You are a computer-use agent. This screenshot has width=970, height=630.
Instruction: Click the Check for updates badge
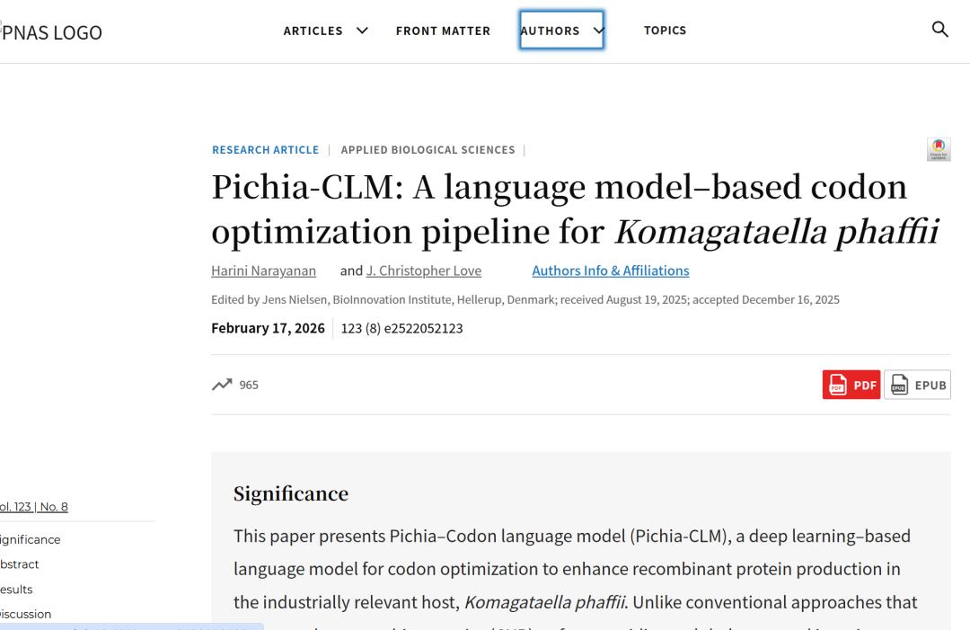(939, 149)
